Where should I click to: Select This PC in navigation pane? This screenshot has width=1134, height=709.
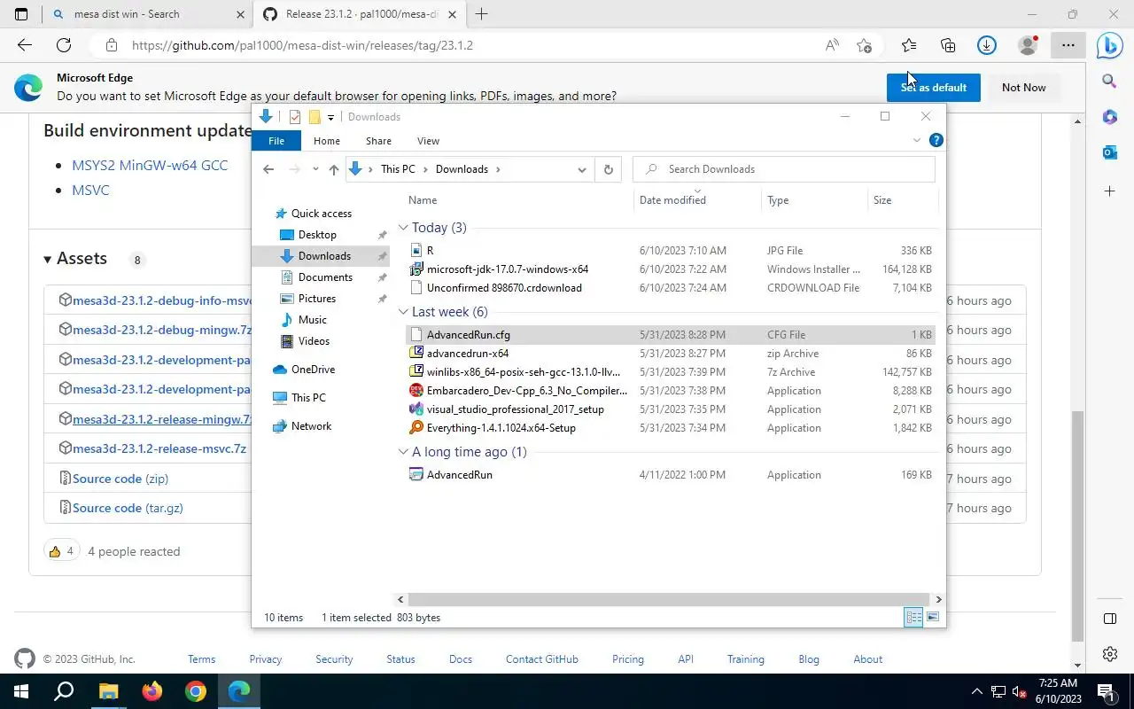click(308, 398)
